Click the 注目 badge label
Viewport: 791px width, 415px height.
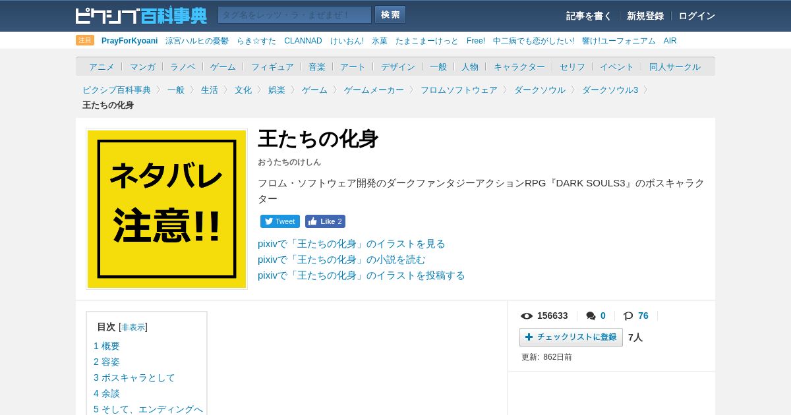[85, 40]
